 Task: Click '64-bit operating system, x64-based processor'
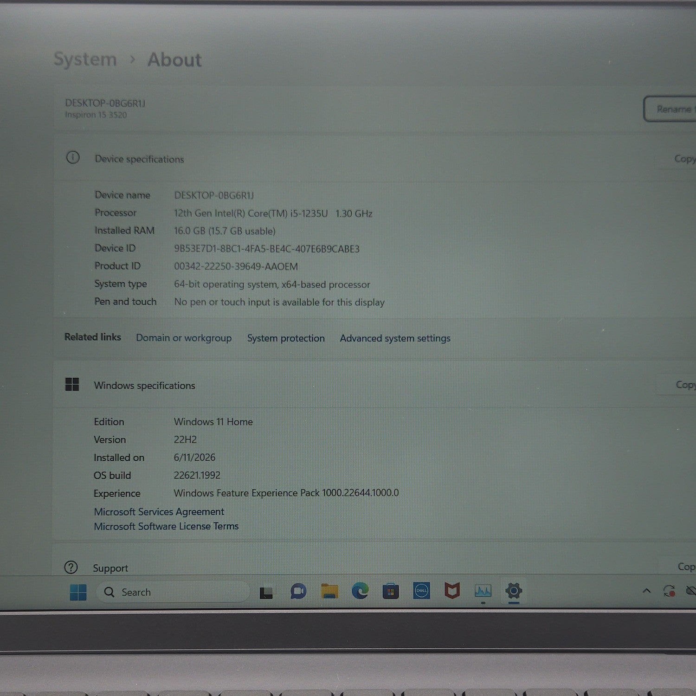[272, 284]
